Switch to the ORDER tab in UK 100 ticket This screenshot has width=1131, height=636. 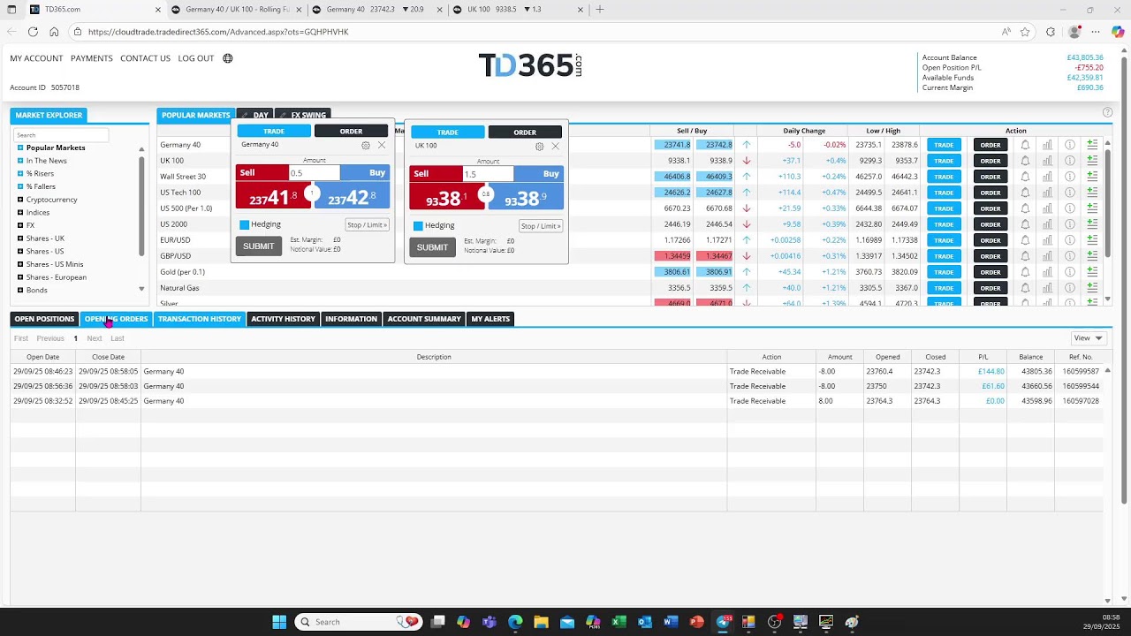pyautogui.click(x=525, y=132)
